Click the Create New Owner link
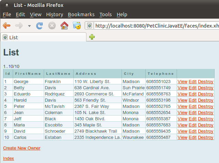The image size is (219, 163). click(x=22, y=148)
